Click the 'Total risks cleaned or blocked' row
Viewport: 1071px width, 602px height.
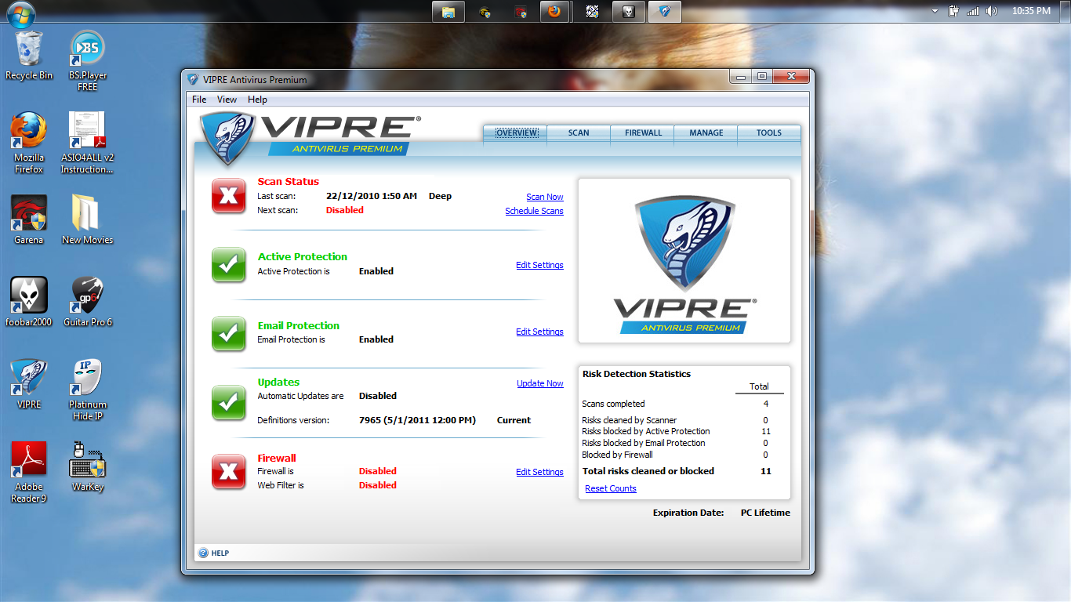pyautogui.click(x=677, y=471)
